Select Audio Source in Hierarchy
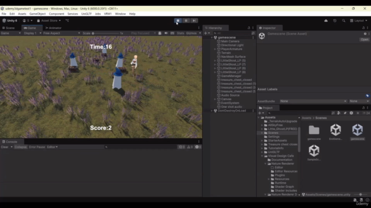This screenshot has height=208, width=371. point(230,95)
